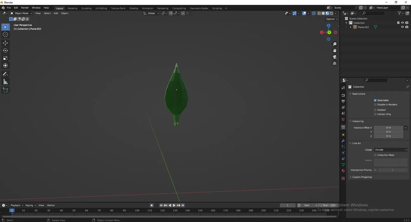Image resolution: width=411 pixels, height=222 pixels.
Task: Select the Annotate pencil tool
Action: point(5,74)
